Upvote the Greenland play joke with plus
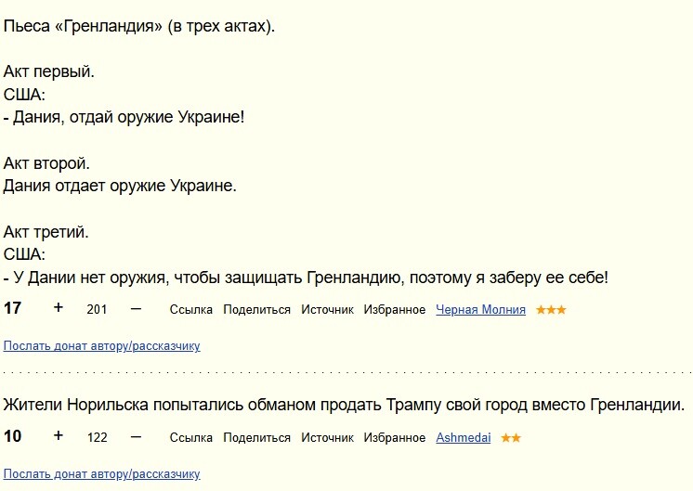 coord(59,308)
